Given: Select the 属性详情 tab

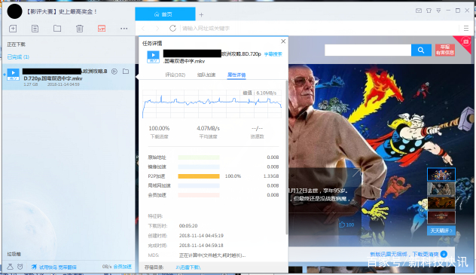Looking at the screenshot, I should coord(236,75).
